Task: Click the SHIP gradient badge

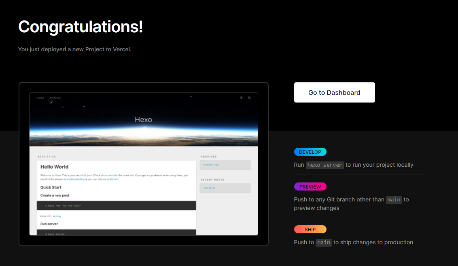Action: click(x=310, y=229)
